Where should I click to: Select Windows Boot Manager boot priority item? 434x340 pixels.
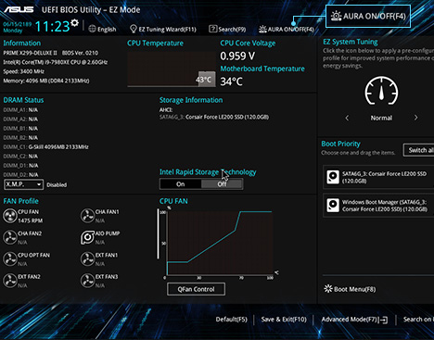(x=378, y=206)
